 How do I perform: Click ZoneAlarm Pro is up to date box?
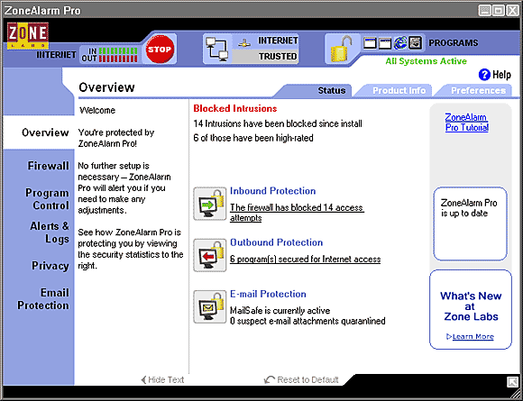[471, 223]
